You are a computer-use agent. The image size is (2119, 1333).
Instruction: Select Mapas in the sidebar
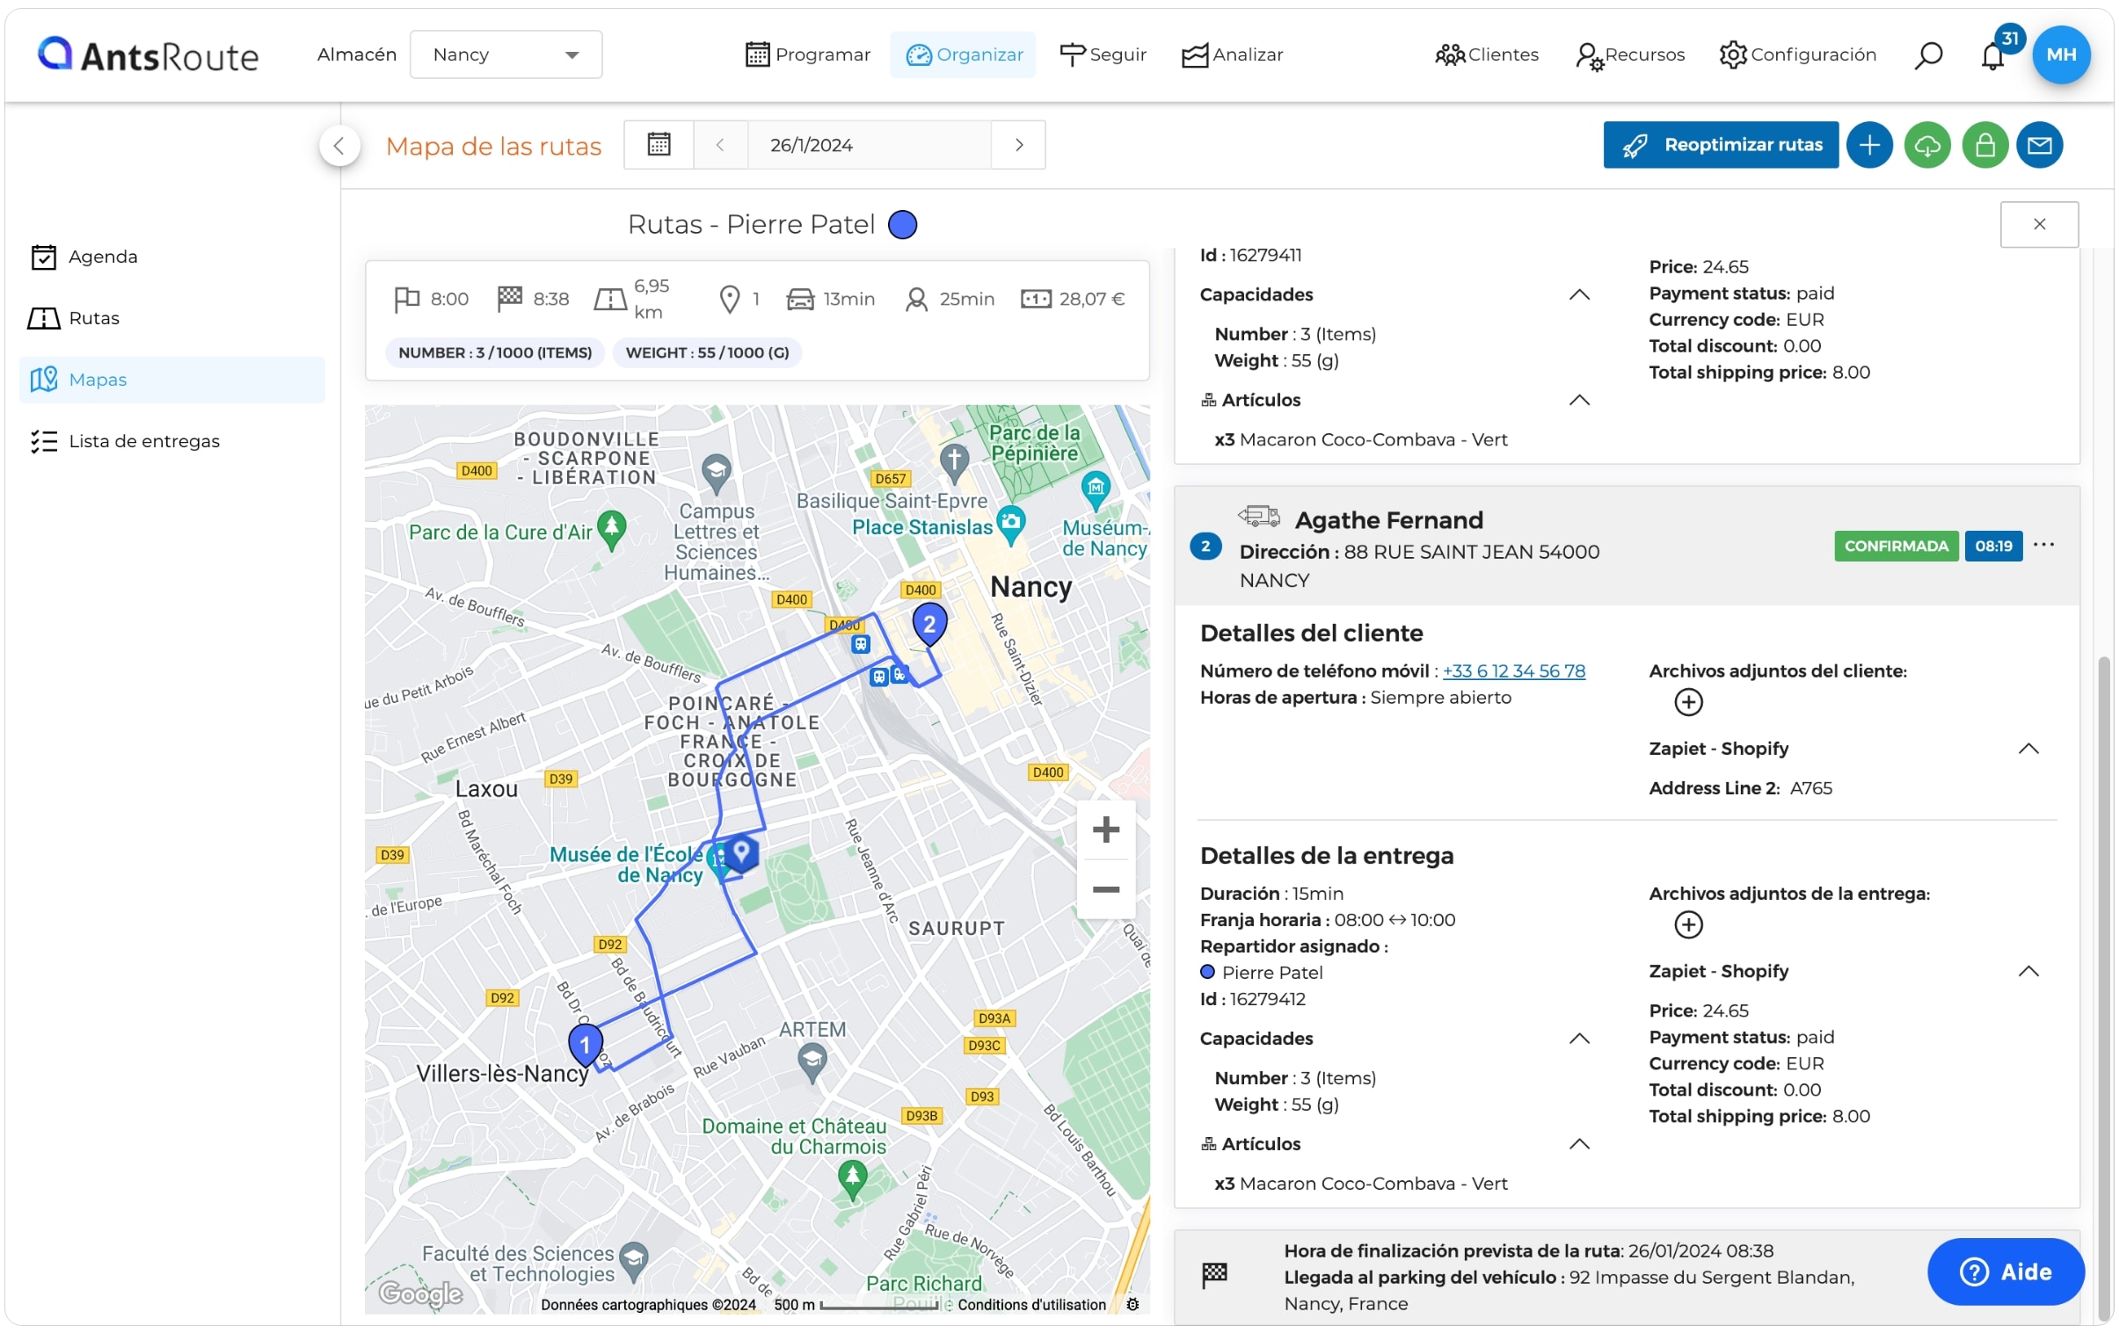click(171, 380)
